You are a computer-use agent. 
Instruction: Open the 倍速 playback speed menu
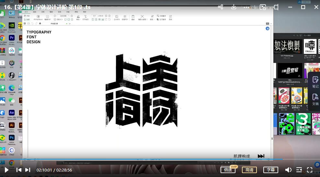pyautogui.click(x=228, y=170)
